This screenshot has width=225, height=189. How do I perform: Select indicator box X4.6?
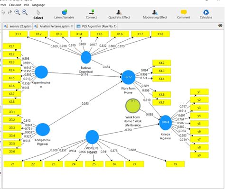click(x=161, y=94)
